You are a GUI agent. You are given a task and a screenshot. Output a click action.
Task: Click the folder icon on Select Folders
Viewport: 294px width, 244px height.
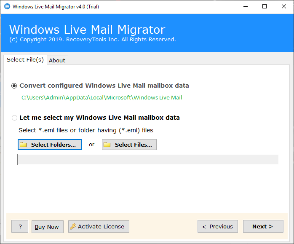24,145
